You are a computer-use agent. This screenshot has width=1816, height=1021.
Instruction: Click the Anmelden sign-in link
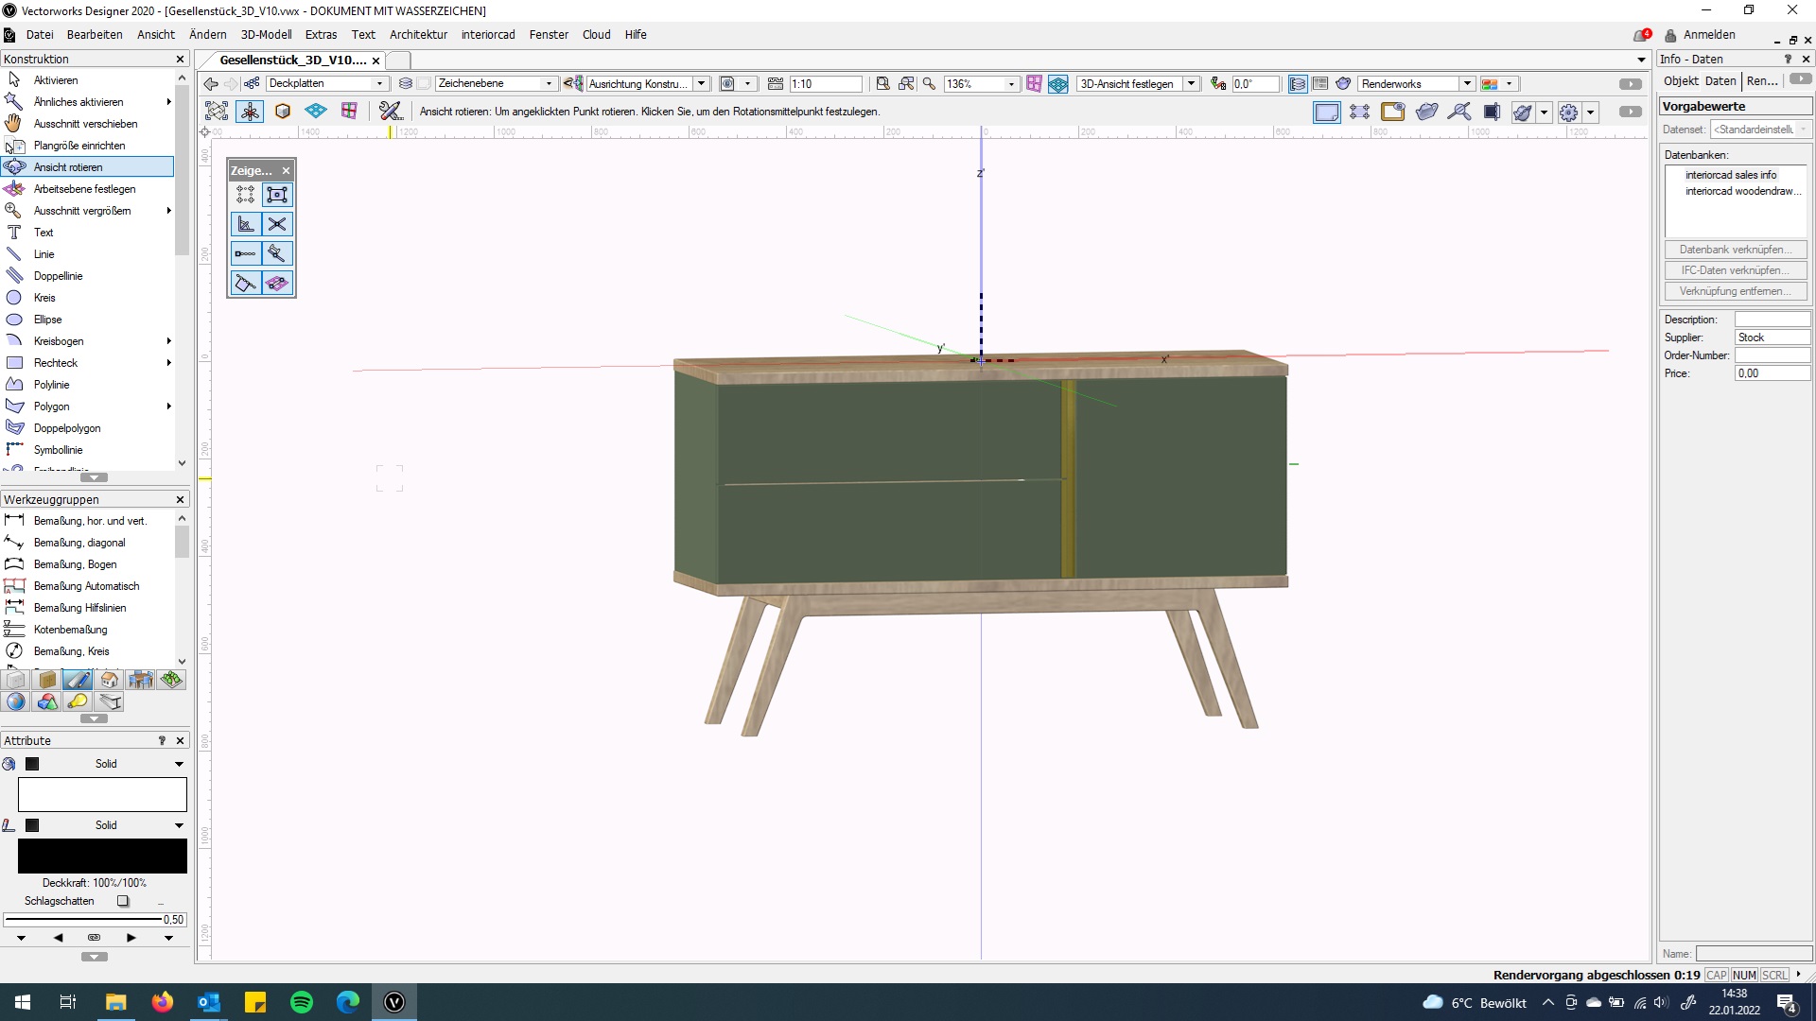point(1709,35)
